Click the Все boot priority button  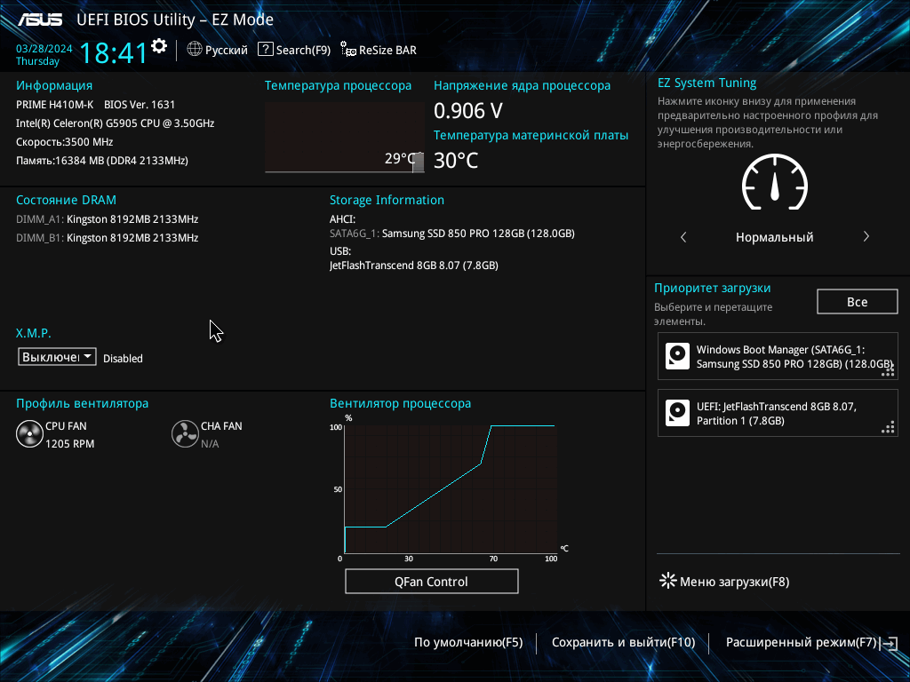(x=858, y=302)
